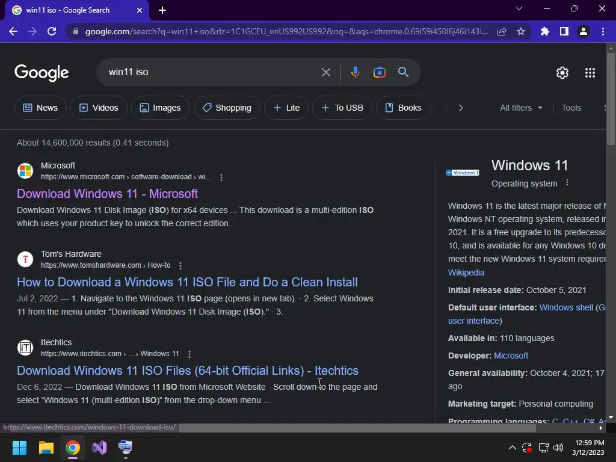Open the Google apps grid

point(590,73)
